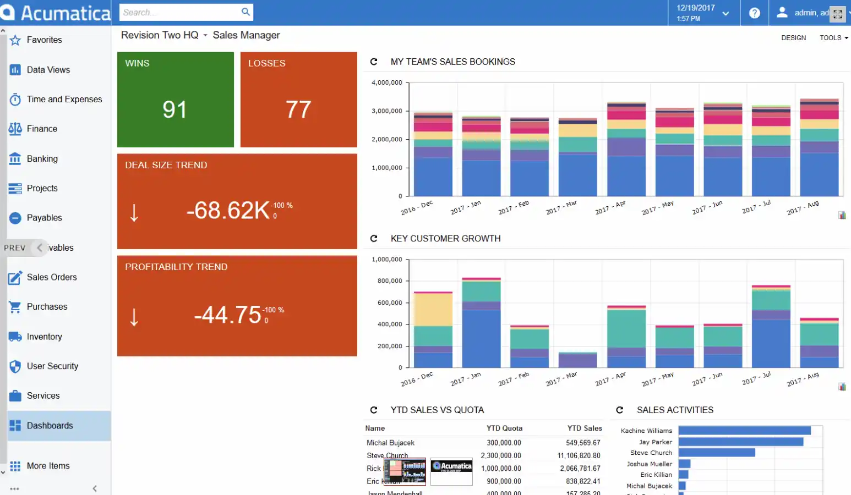This screenshot has height=495, width=851.
Task: Click the 2017 - Apr bar in Sales Bookings
Action: pyautogui.click(x=626, y=149)
